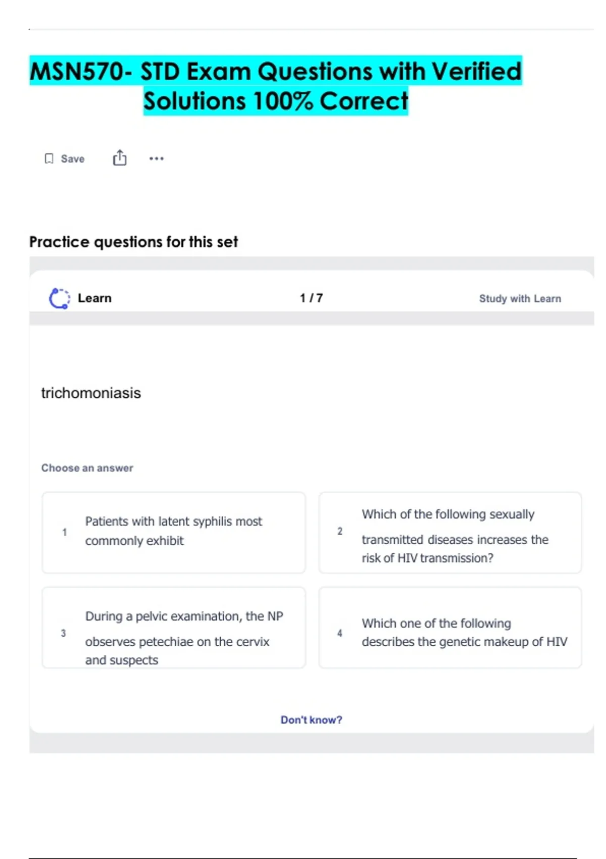The image size is (606, 859).
Task: Click the Practice questions for this set heading
Action: [133, 242]
